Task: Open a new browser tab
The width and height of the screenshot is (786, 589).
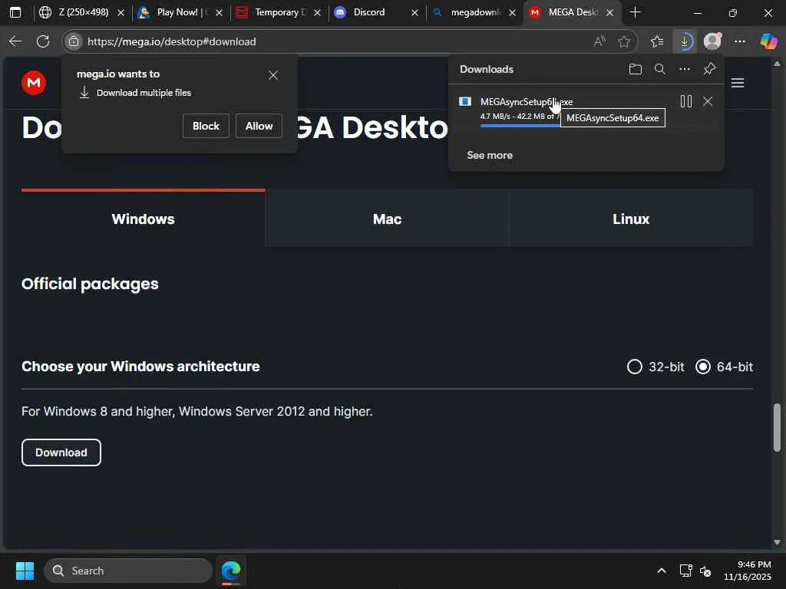Action: 635,12
